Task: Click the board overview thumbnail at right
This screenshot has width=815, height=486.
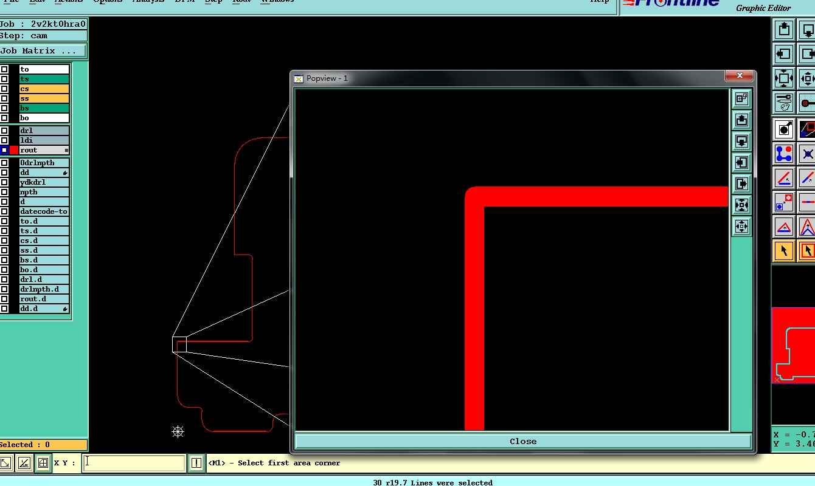Action: [794, 345]
